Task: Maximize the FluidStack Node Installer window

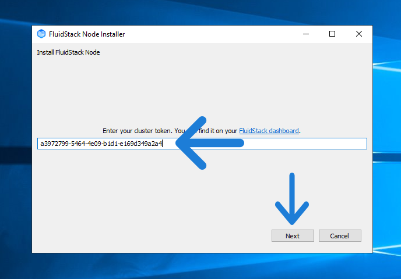Action: (332, 34)
